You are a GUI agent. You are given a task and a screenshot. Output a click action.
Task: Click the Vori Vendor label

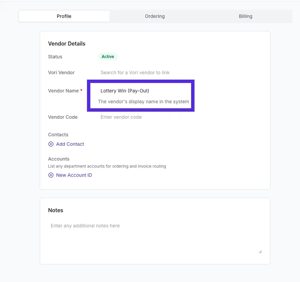tap(61, 73)
